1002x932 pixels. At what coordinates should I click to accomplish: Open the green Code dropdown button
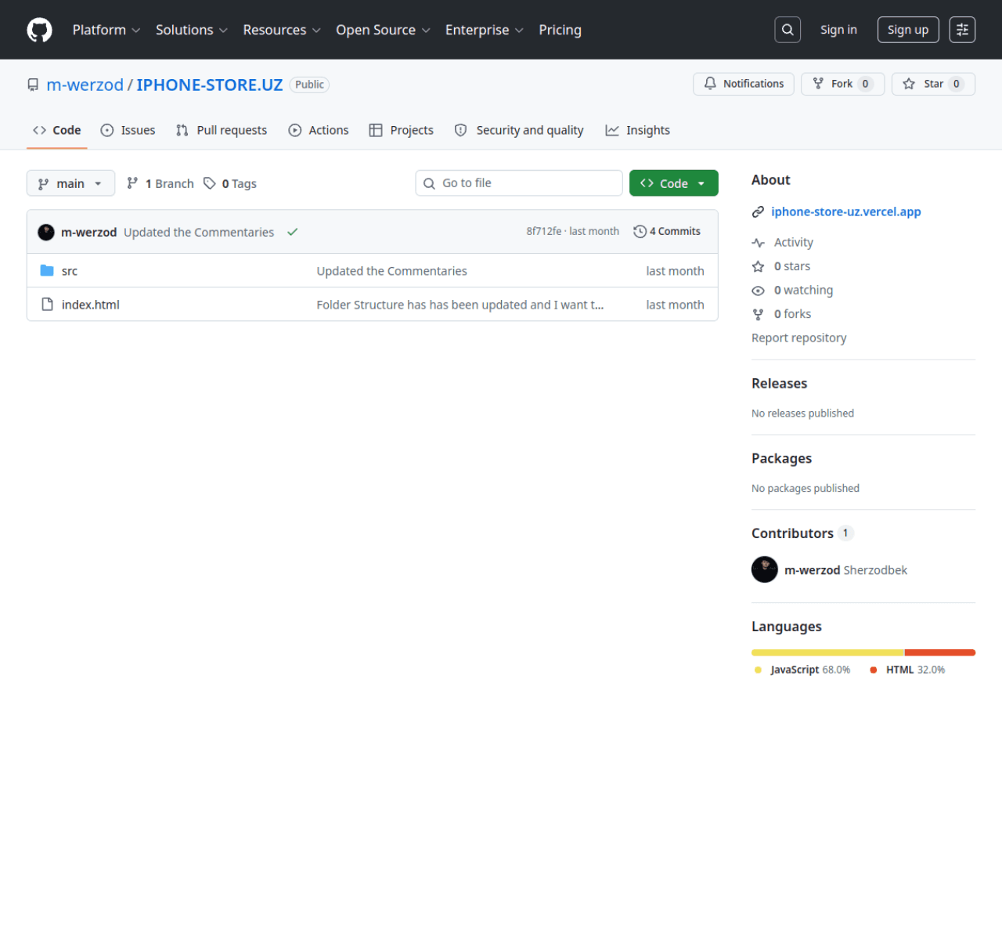click(x=674, y=183)
